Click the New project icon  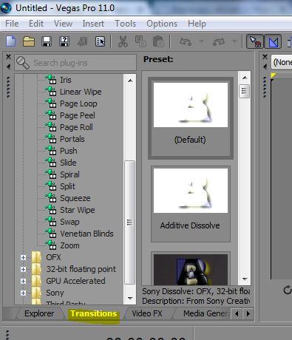[x=11, y=41]
